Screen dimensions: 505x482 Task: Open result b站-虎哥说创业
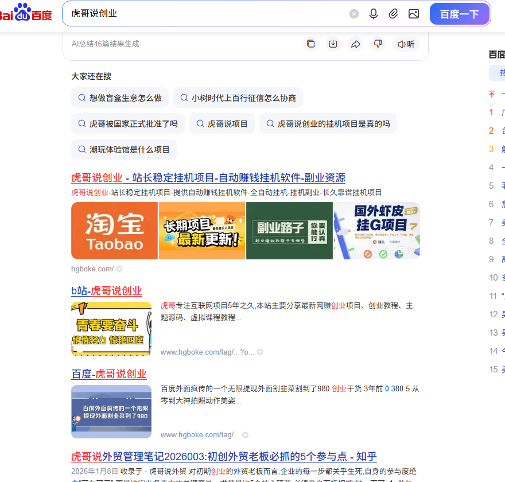tap(107, 290)
